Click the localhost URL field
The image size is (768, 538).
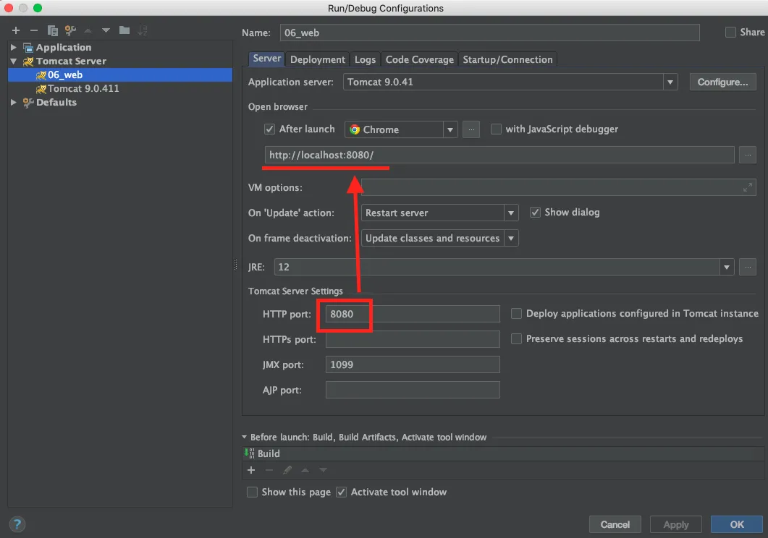coord(499,155)
